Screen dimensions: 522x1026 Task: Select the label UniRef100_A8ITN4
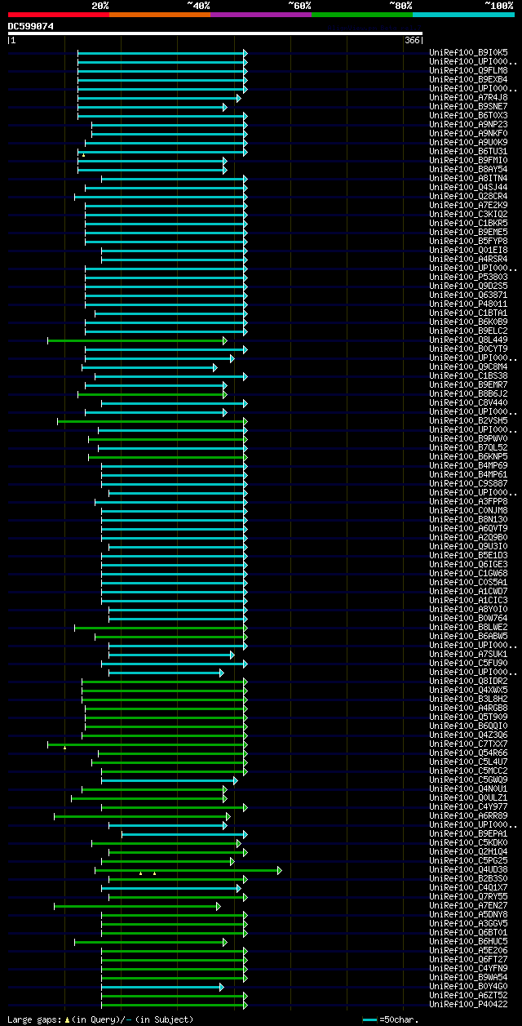pyautogui.click(x=468, y=178)
